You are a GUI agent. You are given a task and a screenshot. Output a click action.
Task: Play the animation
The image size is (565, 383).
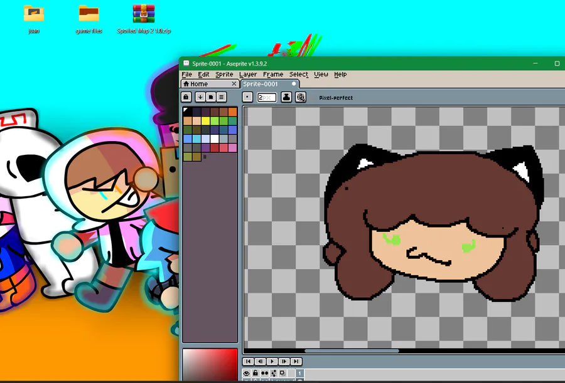click(x=272, y=361)
